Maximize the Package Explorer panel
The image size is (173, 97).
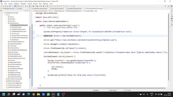(29, 8)
